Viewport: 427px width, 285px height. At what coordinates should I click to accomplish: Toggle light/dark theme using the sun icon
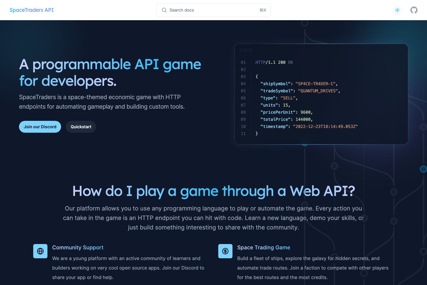(x=397, y=10)
